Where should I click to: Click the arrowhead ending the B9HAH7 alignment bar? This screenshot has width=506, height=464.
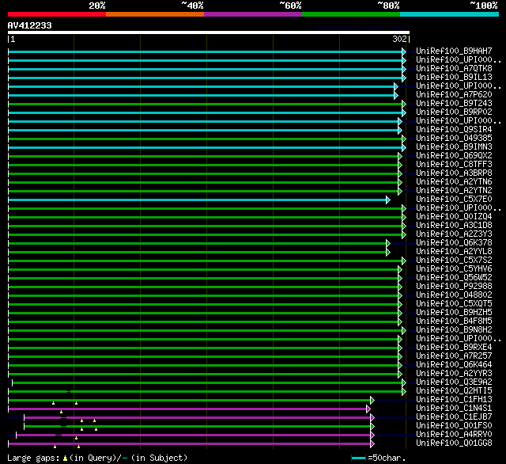[403, 51]
